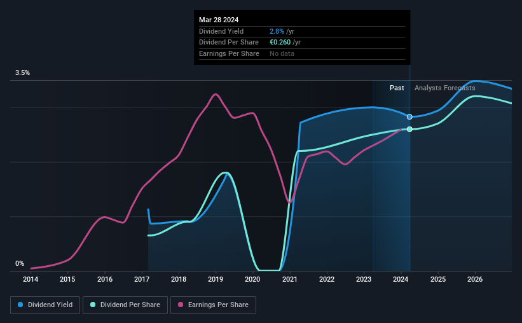Image resolution: width=522 pixels, height=323 pixels.
Task: Click the 2.8% dividend yield value
Action: [x=277, y=31]
